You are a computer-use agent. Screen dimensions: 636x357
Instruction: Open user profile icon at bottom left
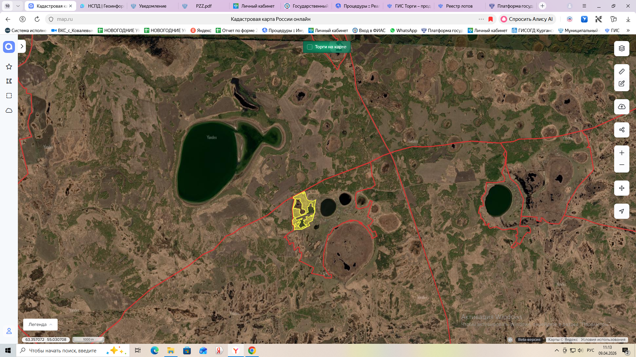(9, 331)
